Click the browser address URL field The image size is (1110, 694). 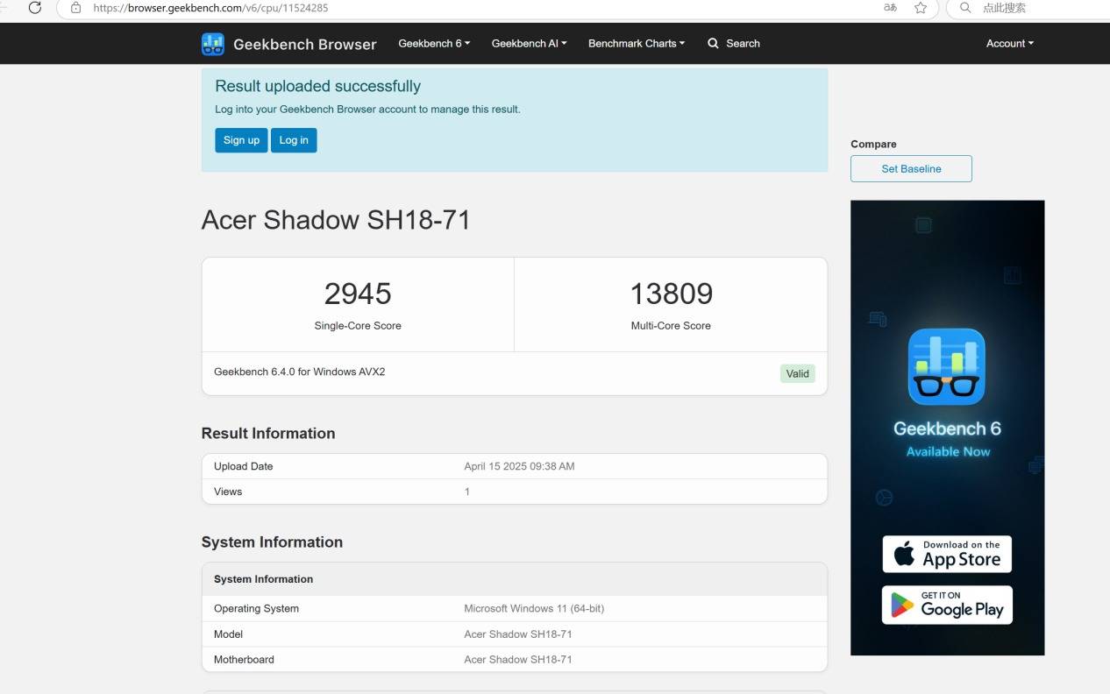(438, 8)
